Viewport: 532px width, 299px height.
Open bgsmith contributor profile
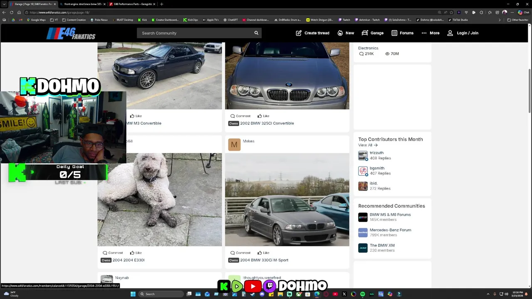[x=377, y=168]
